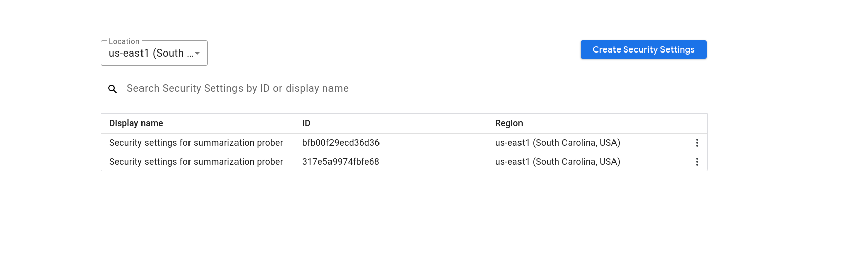Open more options for ID 317e5a9974fbfe68
The width and height of the screenshot is (852, 259).
click(x=697, y=162)
